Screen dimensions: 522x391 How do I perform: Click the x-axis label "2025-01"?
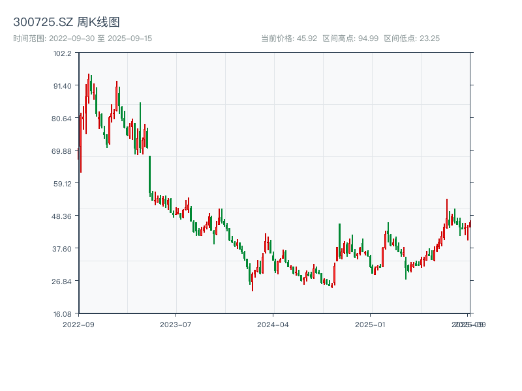(370, 325)
